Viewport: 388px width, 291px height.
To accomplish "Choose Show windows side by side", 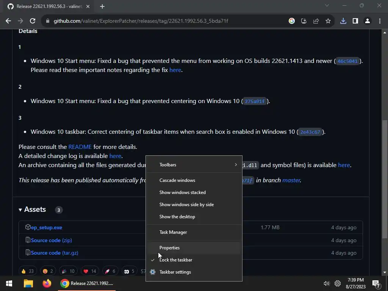I will coord(194,205).
